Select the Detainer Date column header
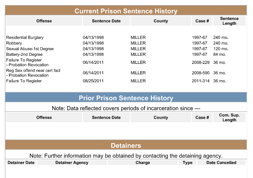 coord(21,163)
